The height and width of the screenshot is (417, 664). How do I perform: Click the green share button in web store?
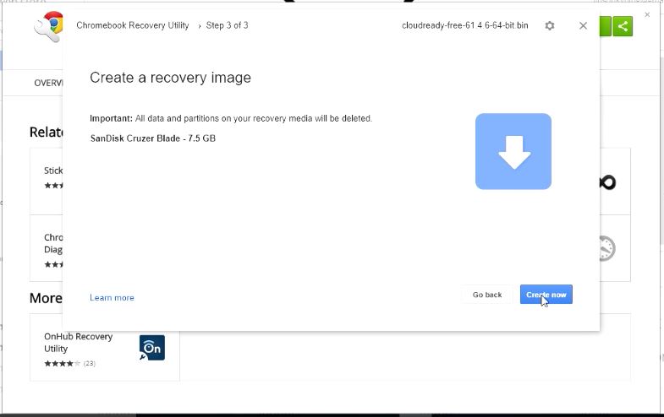point(623,26)
